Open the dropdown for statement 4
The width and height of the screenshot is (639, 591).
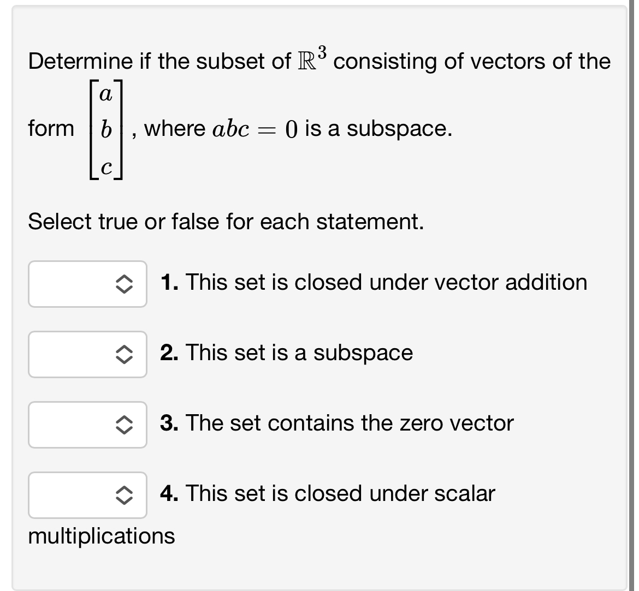click(87, 495)
